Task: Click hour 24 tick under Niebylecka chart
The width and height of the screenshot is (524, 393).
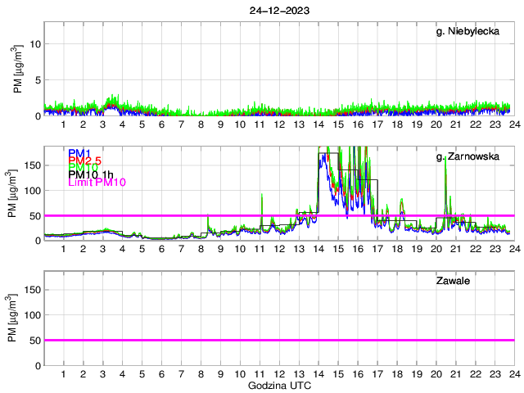Action: click(513, 124)
